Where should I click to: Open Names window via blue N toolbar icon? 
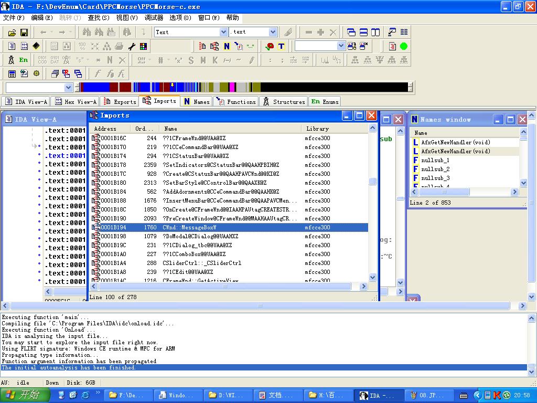click(x=227, y=46)
